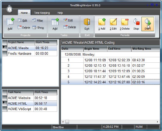The image size is (162, 131).
Task: Add a new task
Action: [55, 24]
